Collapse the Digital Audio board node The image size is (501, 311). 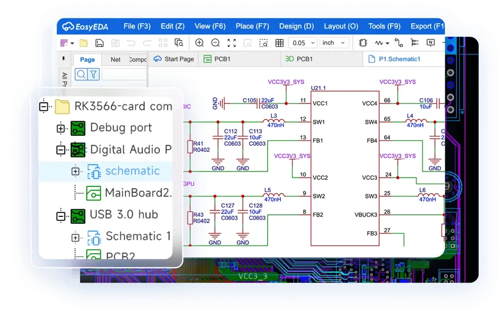click(61, 150)
